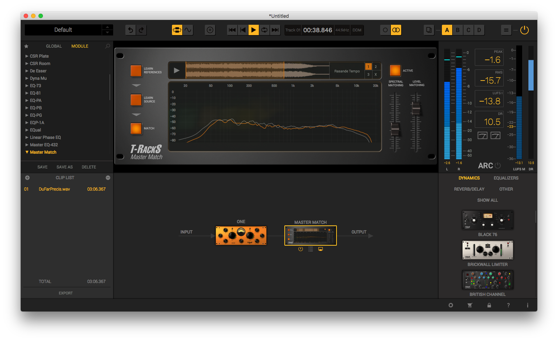
Task: Click the reference waveform display
Action: click(257, 71)
